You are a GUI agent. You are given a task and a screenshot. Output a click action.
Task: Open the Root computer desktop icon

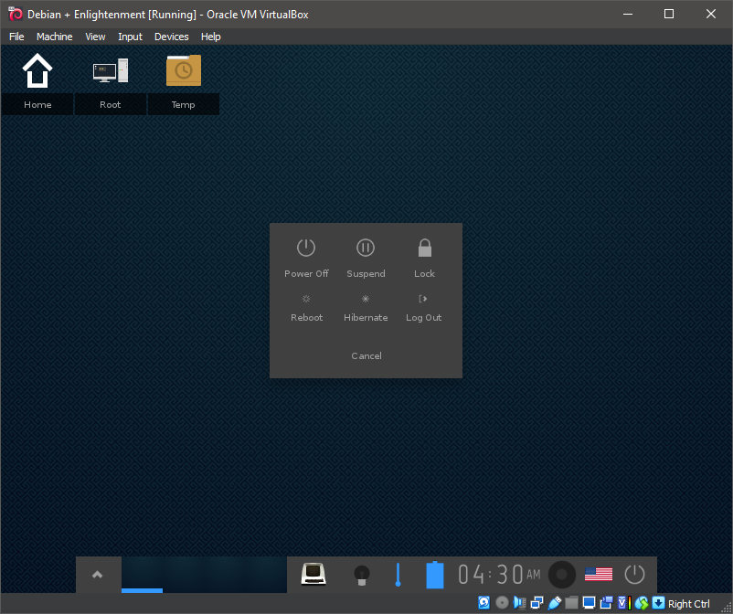coord(111,71)
